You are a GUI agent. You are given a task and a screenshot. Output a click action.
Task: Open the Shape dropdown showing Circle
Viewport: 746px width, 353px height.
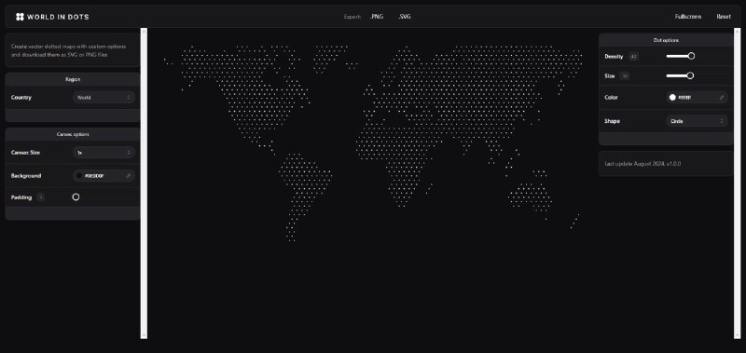(x=697, y=121)
